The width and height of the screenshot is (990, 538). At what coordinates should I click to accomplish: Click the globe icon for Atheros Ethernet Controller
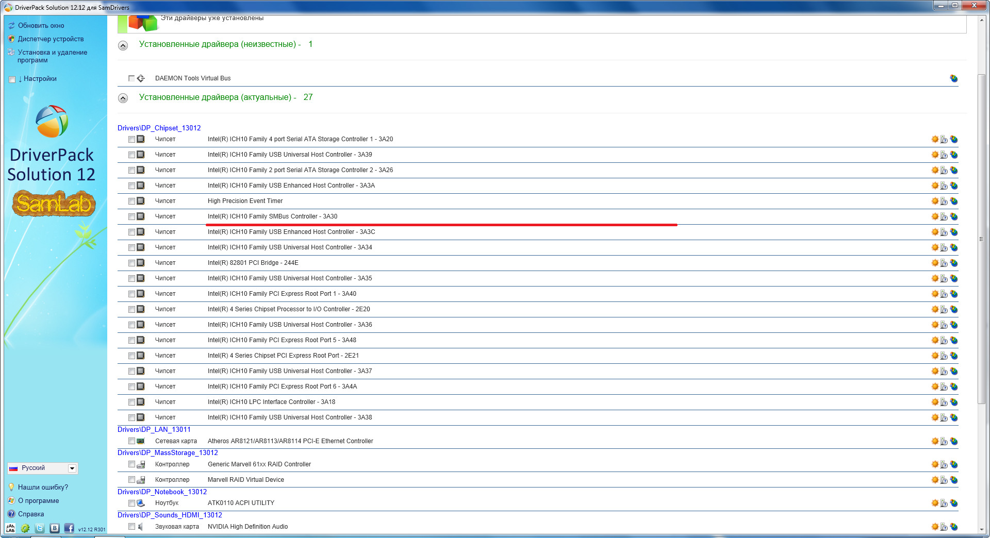(x=953, y=441)
